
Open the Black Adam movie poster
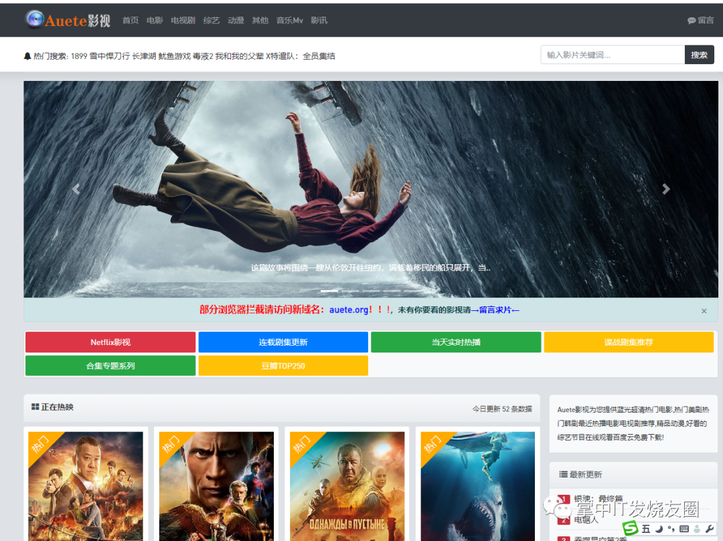point(216,486)
